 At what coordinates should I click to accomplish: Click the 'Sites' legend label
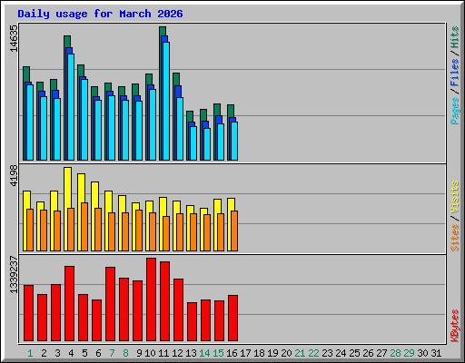click(455, 238)
